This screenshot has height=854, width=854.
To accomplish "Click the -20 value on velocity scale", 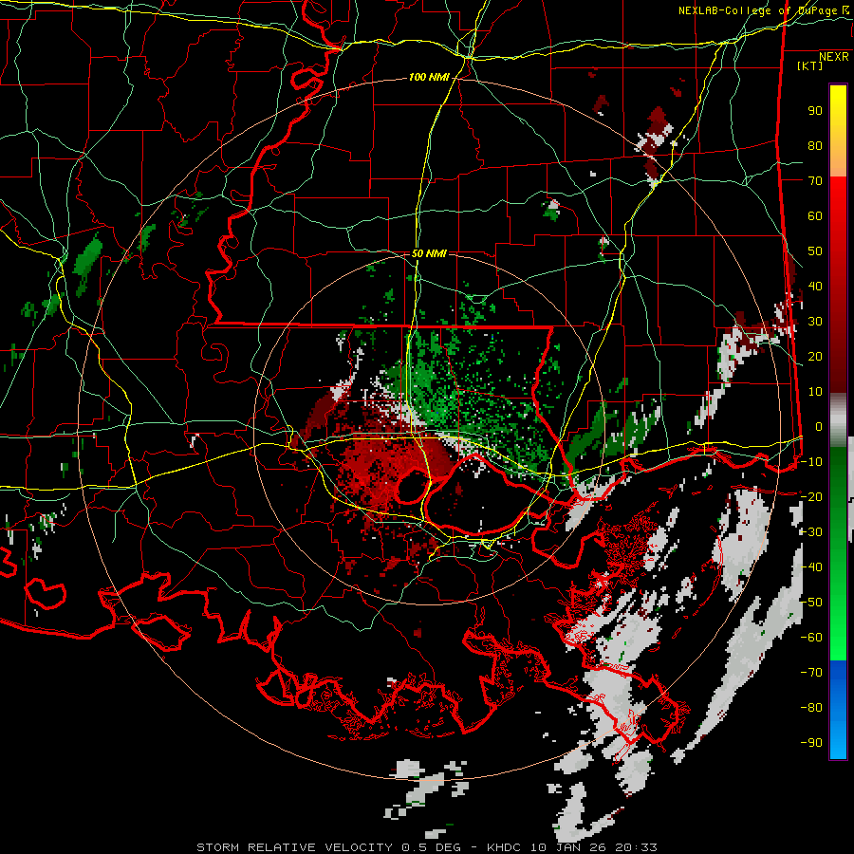I will [x=811, y=497].
